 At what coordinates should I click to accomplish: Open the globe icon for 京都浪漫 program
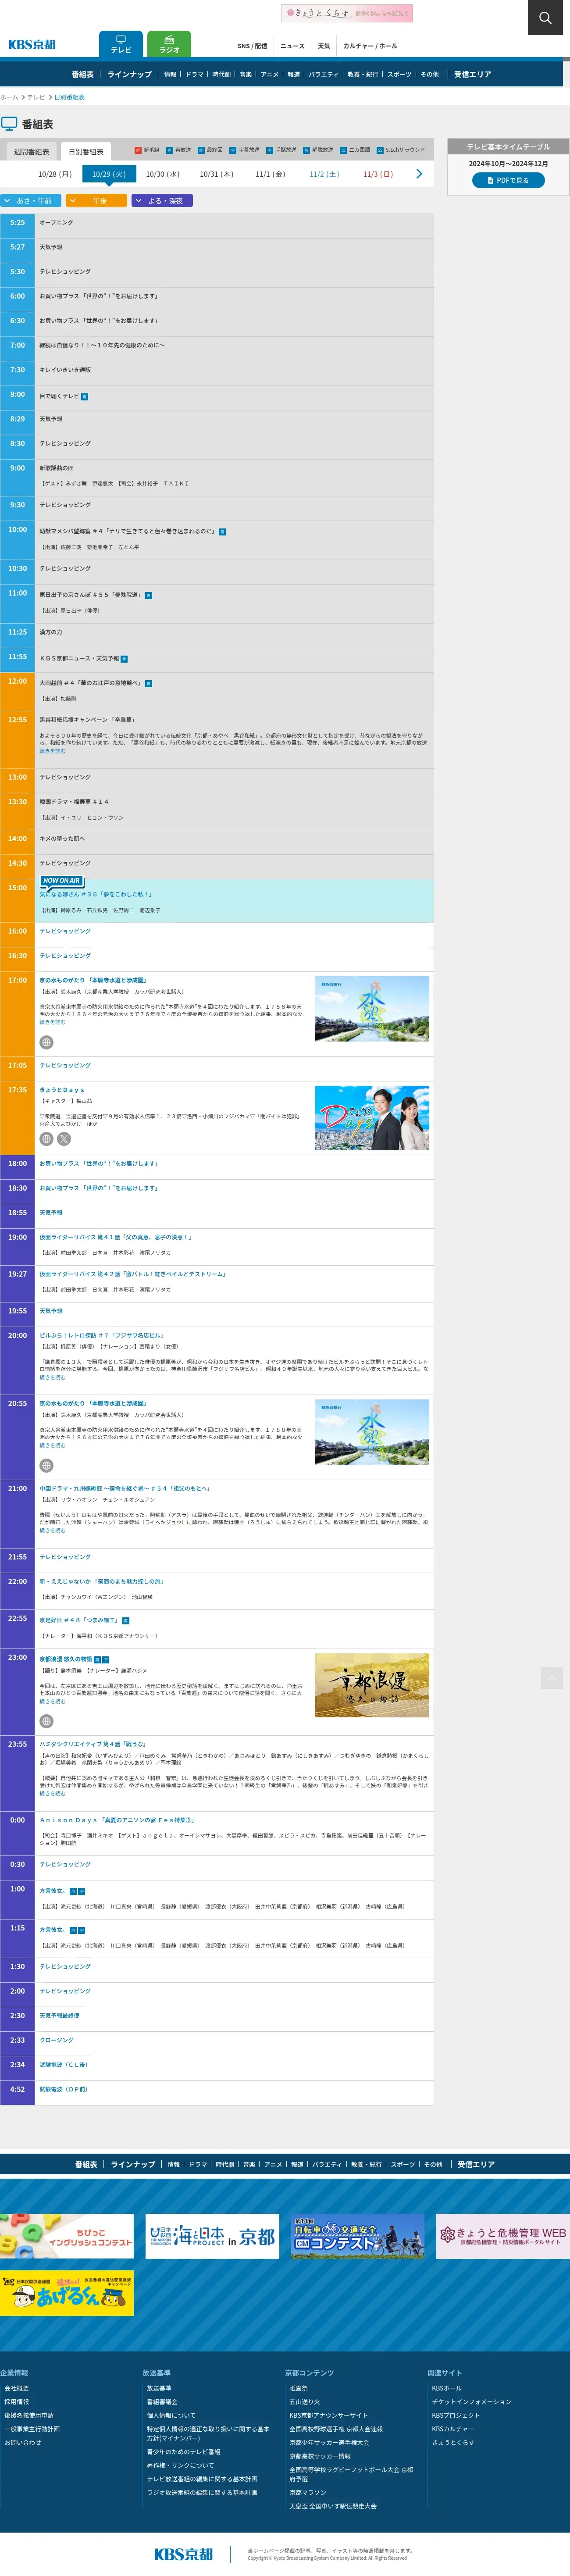pos(46,1721)
